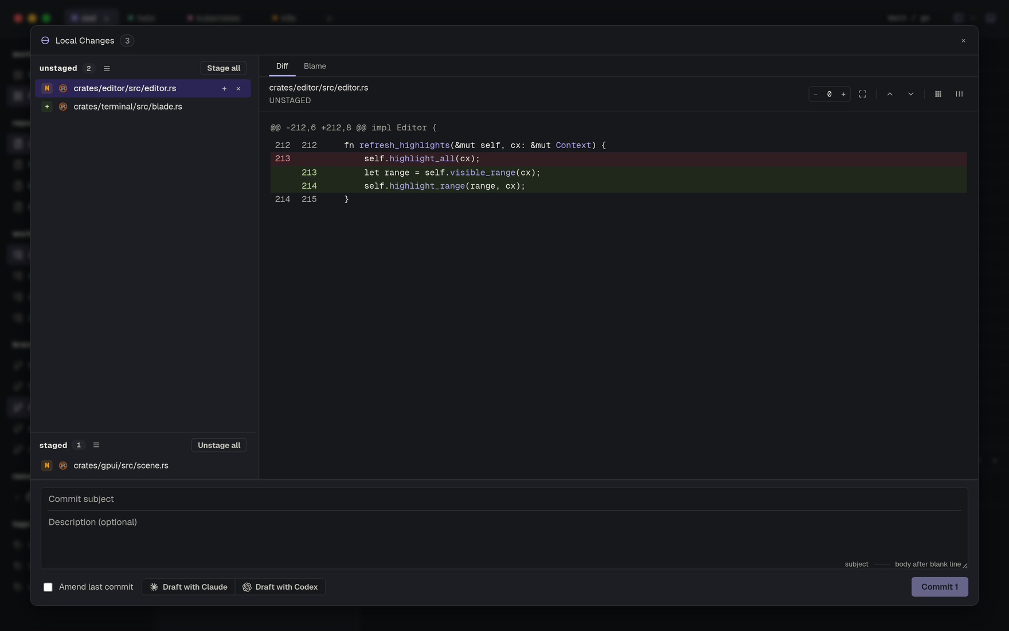This screenshot has height=631, width=1009.
Task: Click the author avatar on editor.rs row
Action: (x=63, y=88)
